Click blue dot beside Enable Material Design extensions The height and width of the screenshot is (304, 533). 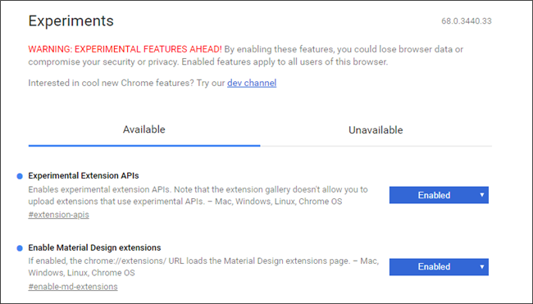click(x=20, y=248)
